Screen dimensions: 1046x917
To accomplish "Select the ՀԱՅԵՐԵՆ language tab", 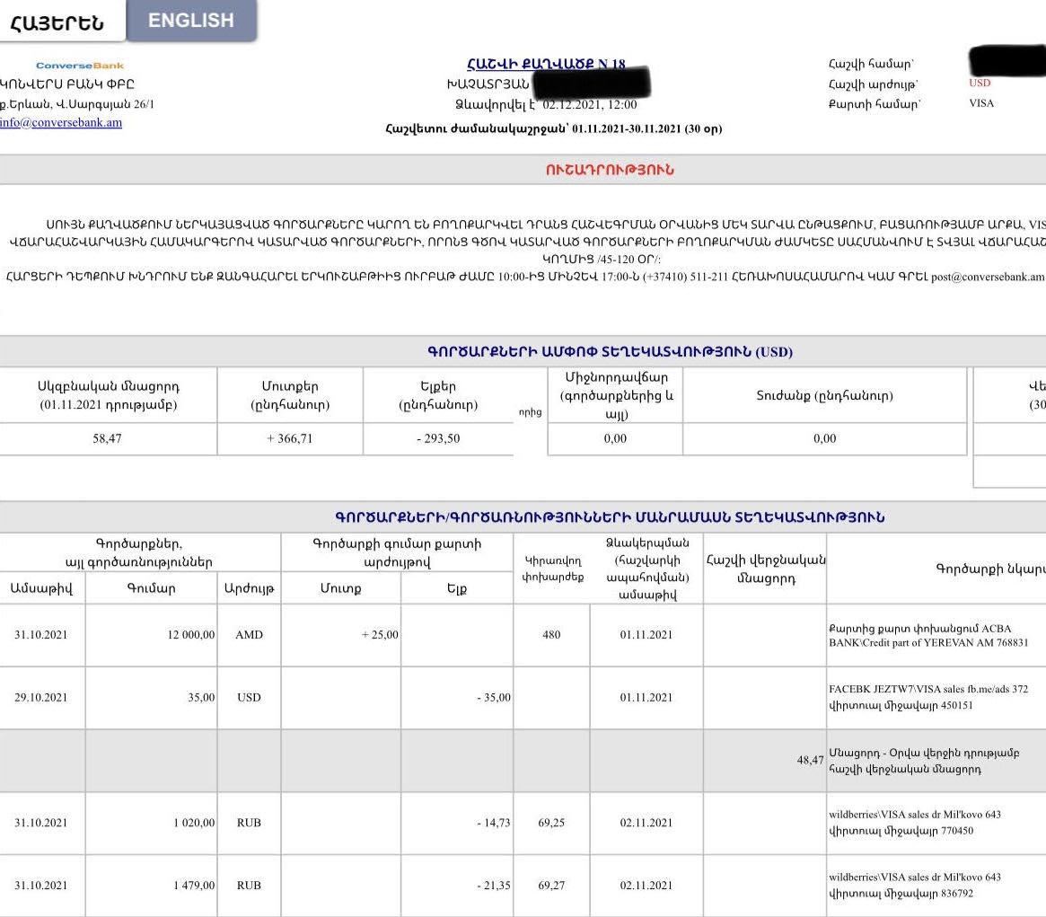I will coord(57,22).
